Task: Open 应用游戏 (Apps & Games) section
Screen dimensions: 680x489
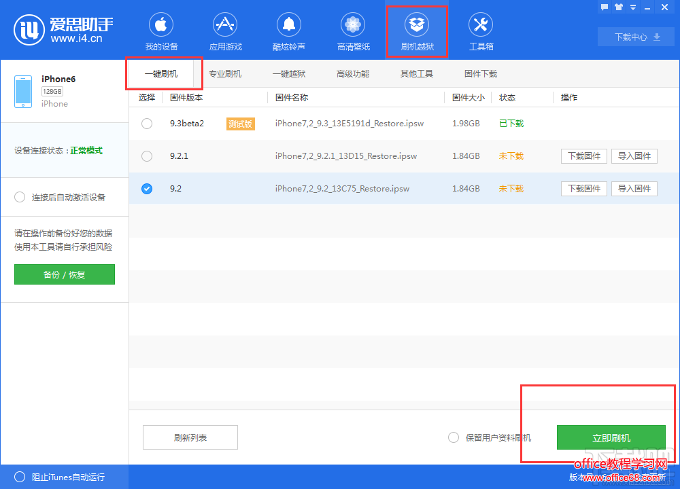Action: coord(225,32)
